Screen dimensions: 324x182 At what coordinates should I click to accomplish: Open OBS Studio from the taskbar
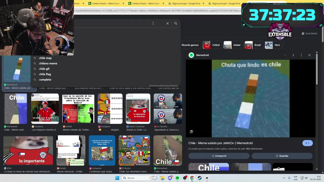pyautogui.click(x=185, y=178)
